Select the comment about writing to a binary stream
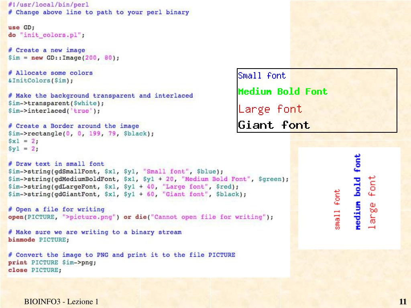Viewport: 411px width, 308px height. click(x=95, y=232)
